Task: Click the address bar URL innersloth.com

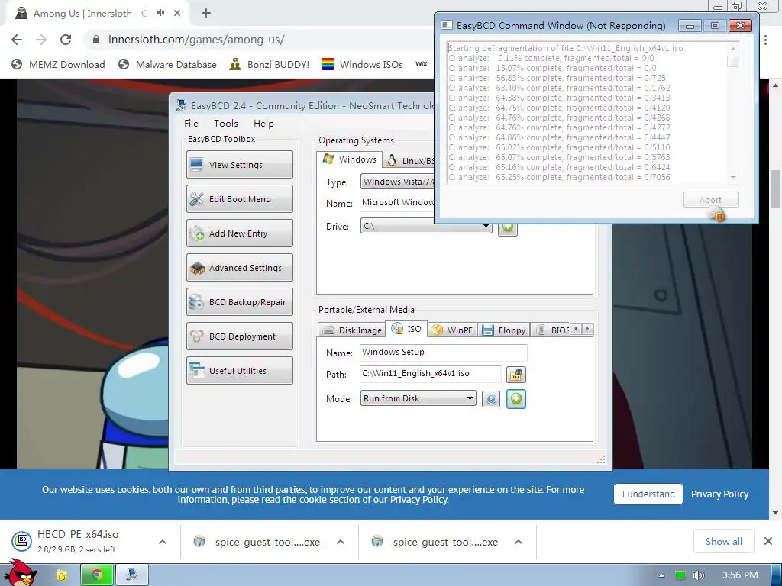Action: tap(196, 40)
